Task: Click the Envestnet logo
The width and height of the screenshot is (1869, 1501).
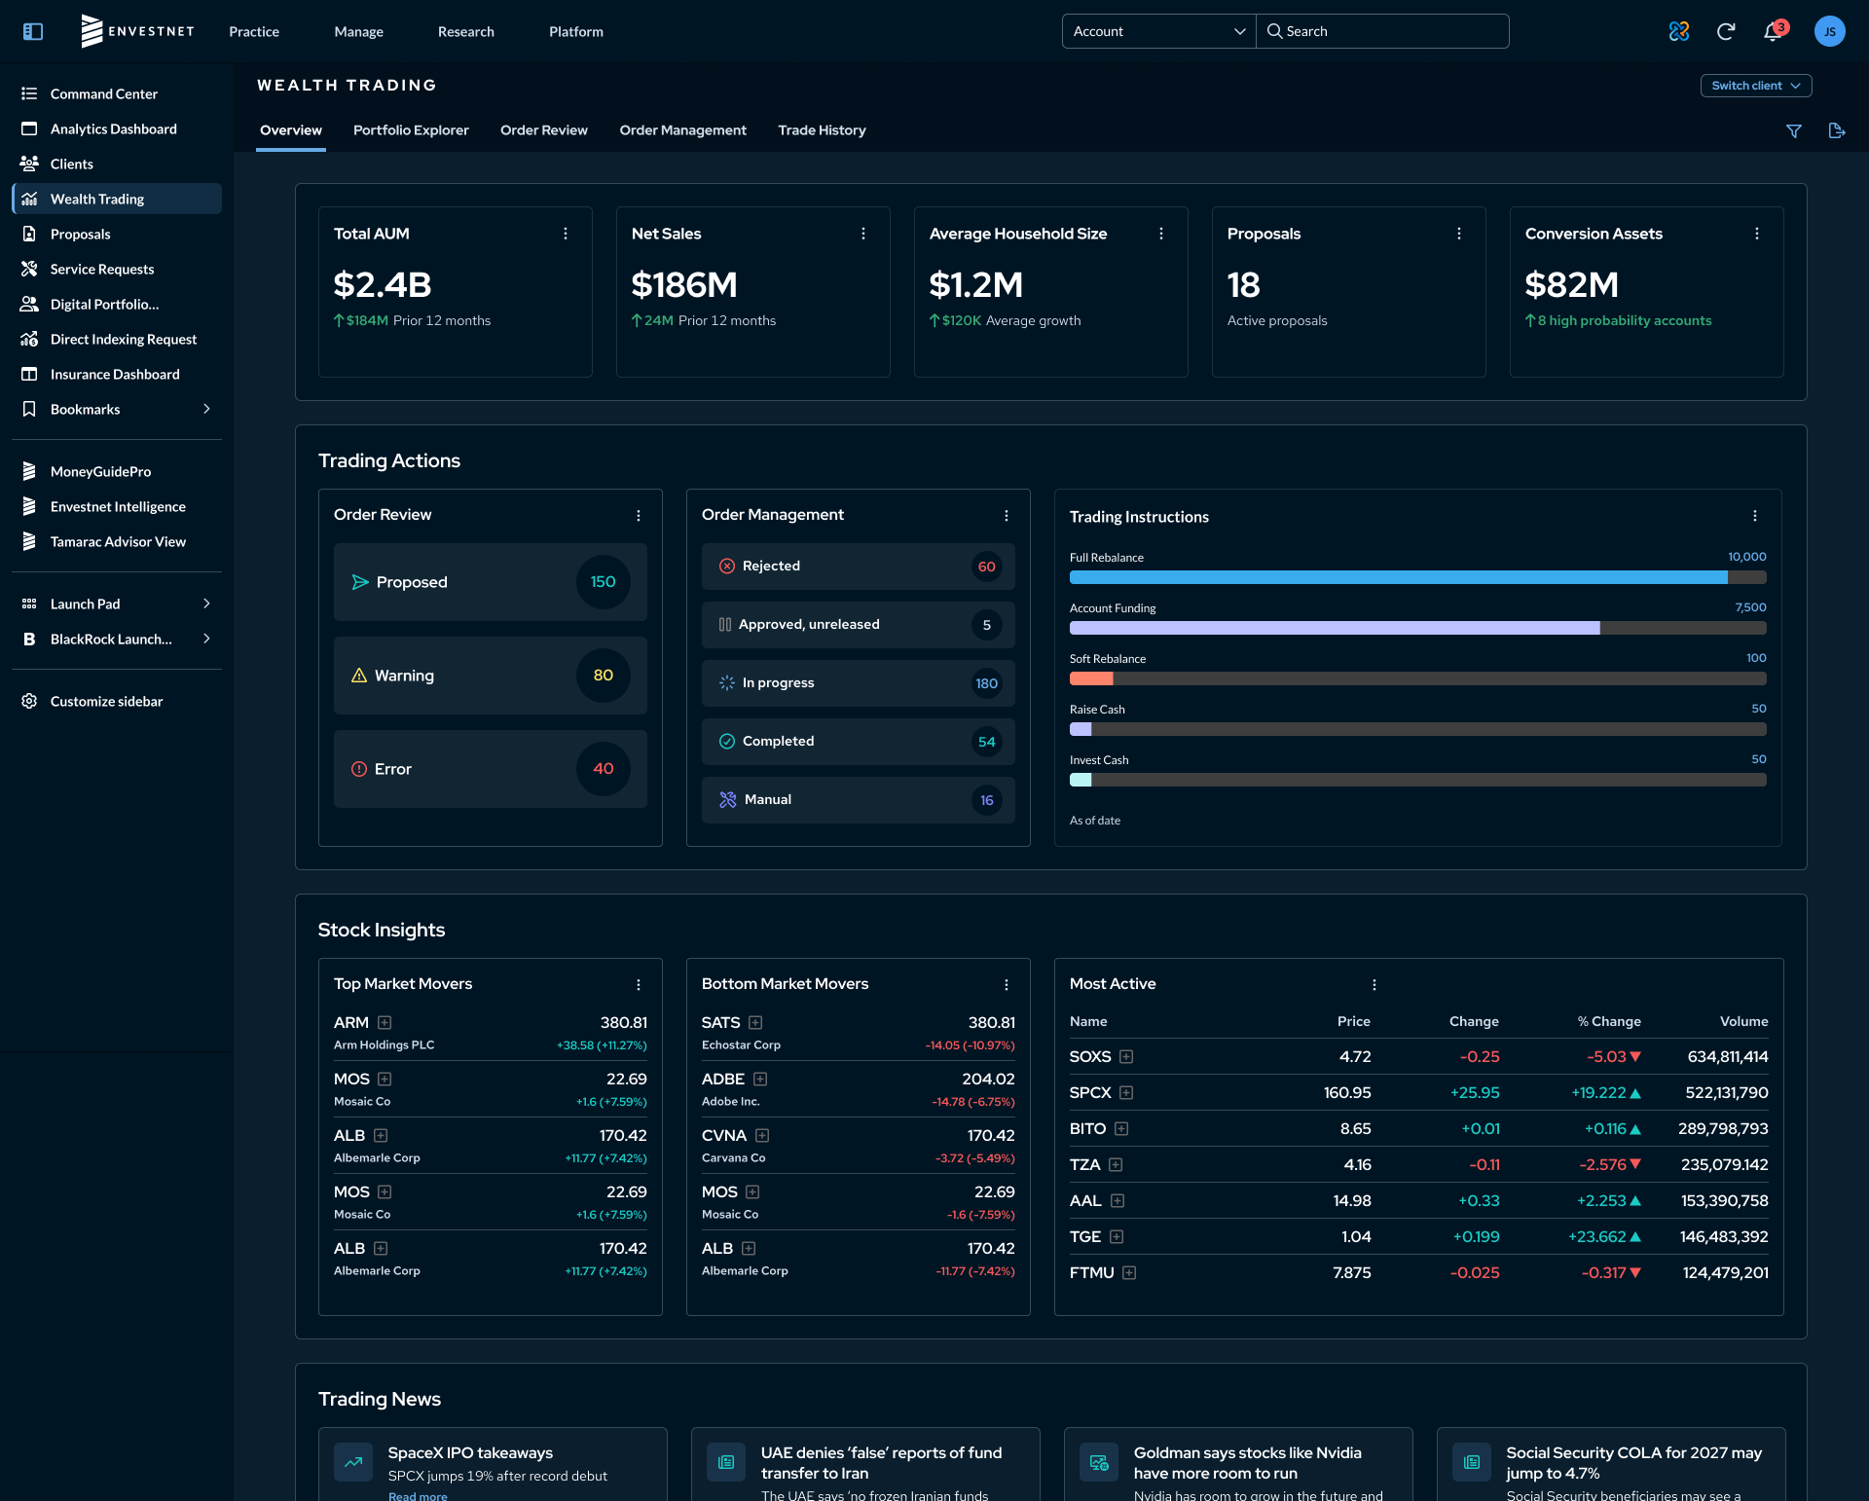Action: pyautogui.click(x=137, y=31)
